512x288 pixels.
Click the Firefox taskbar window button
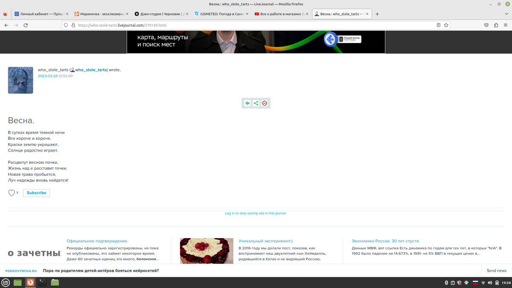tap(30, 282)
